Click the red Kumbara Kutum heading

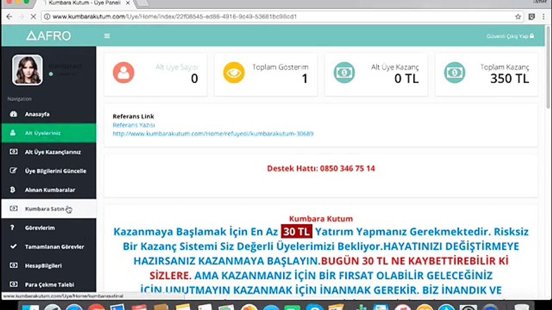[x=321, y=219]
